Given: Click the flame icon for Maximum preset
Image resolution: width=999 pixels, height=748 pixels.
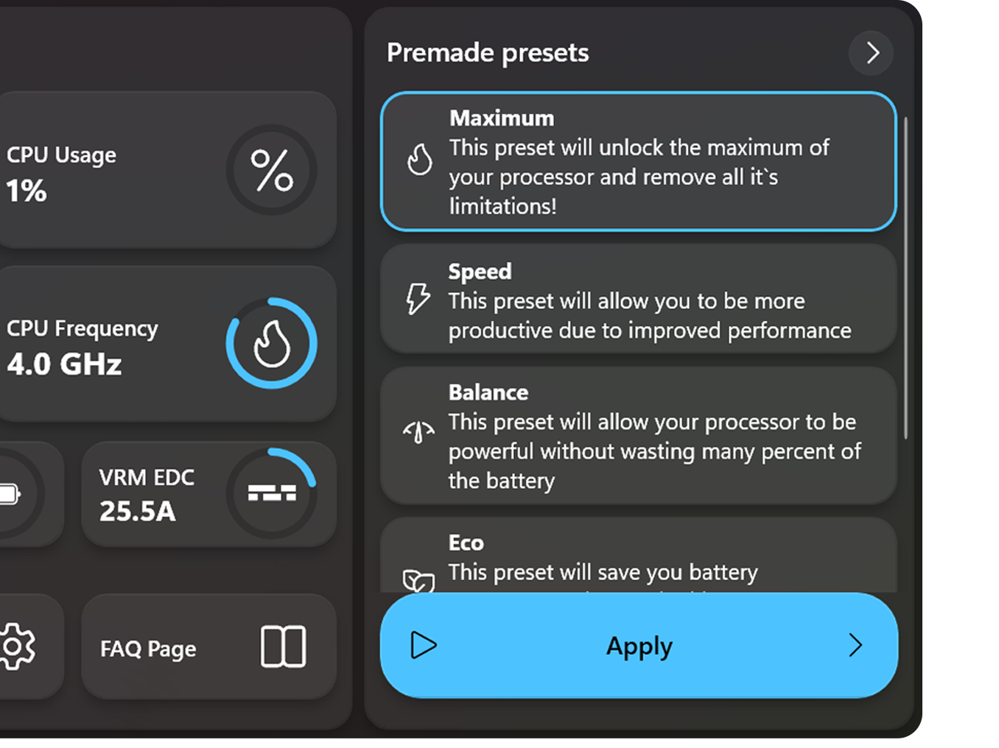Looking at the screenshot, I should [419, 159].
